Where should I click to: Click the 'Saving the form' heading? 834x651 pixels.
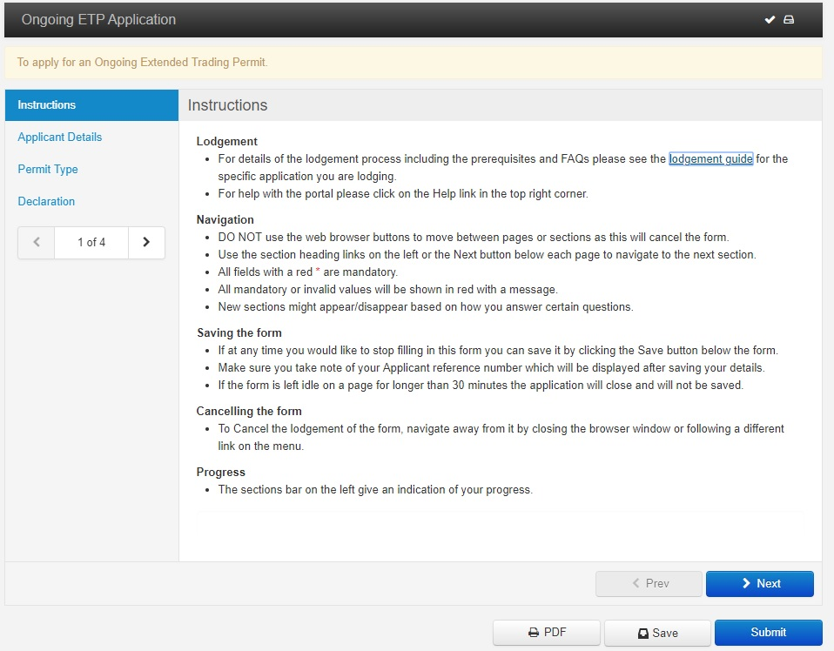pyautogui.click(x=239, y=333)
